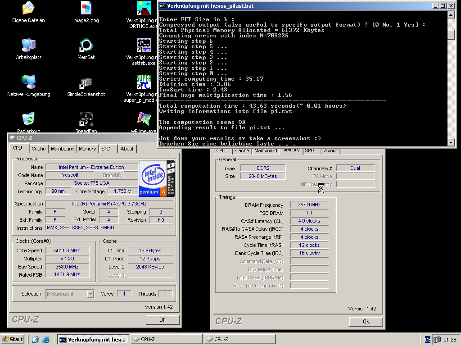Switch to the hexus pifast taskbar button
This screenshot has height=346, width=461.
[x=93, y=340]
